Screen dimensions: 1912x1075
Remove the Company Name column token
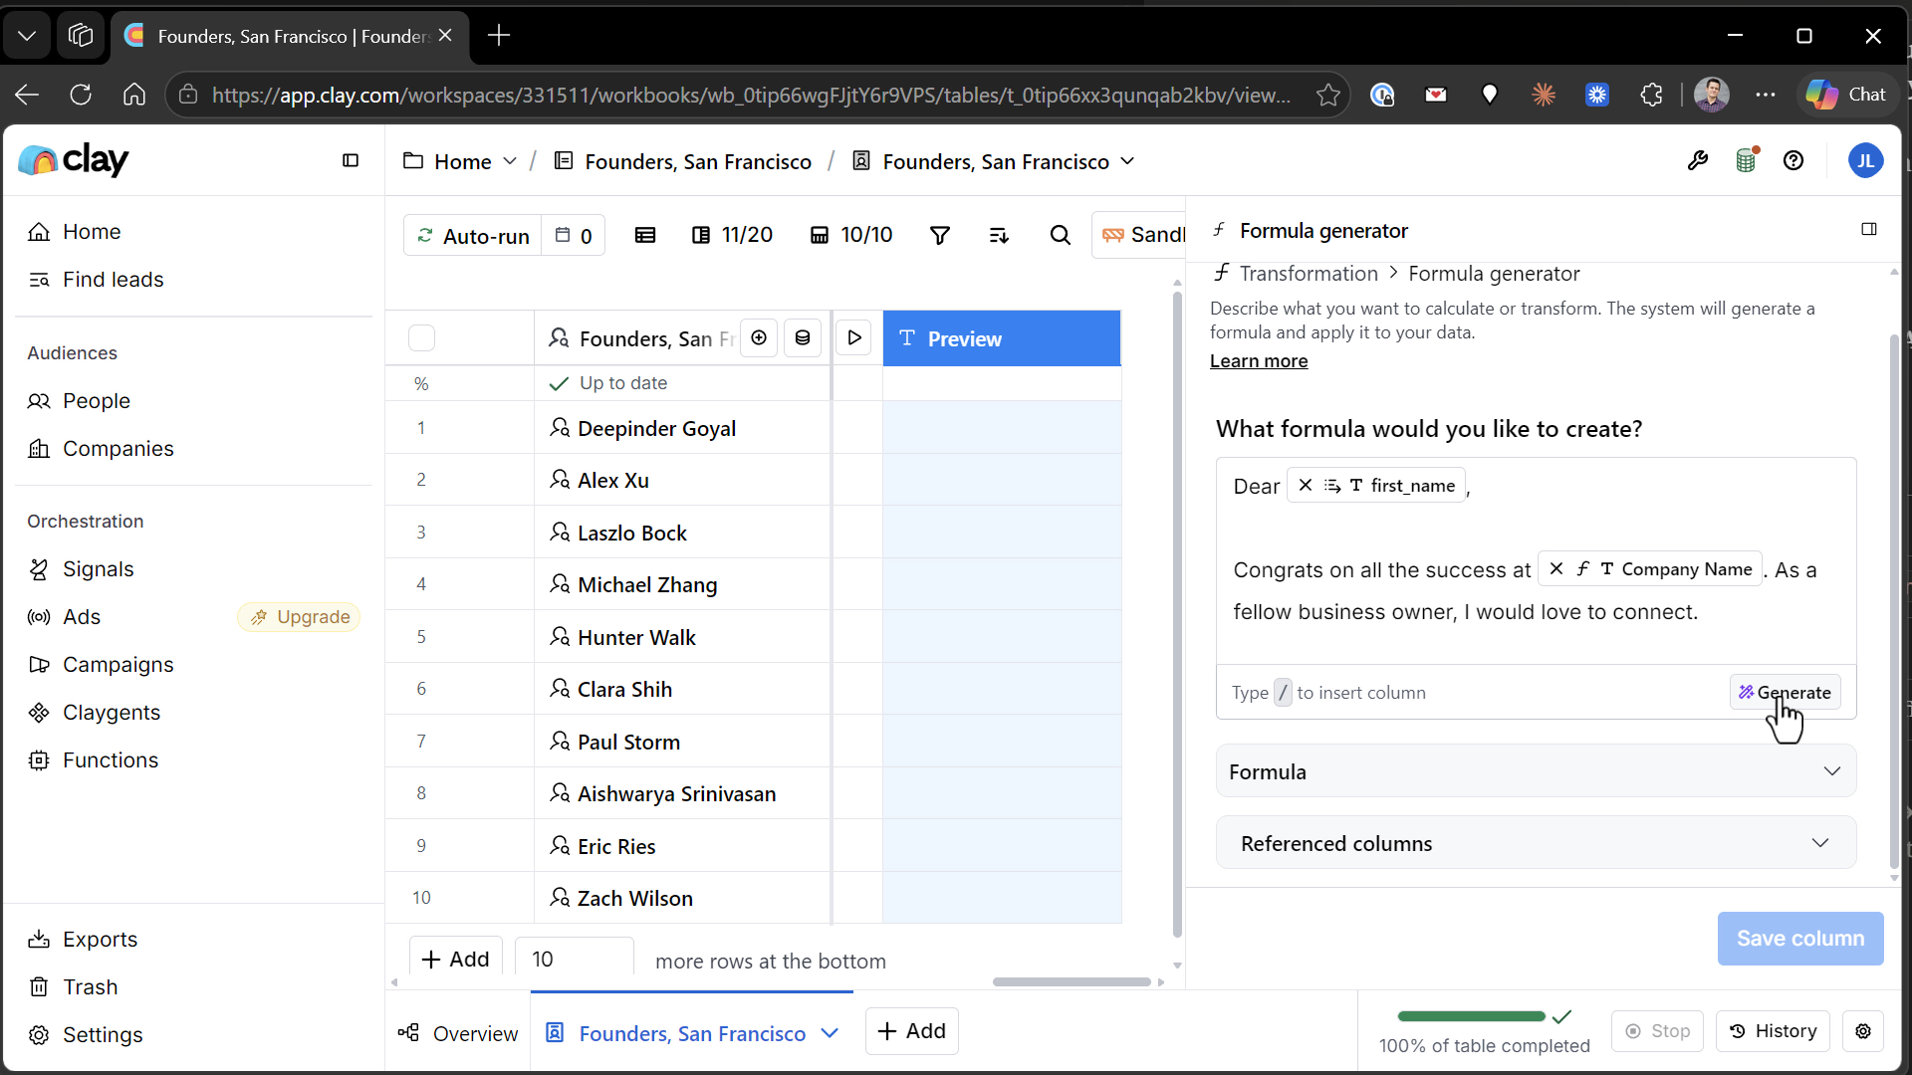pos(1556,569)
